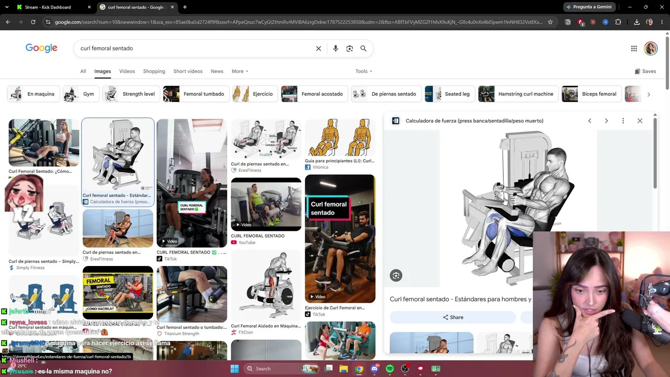Viewport: 670px width, 377px height.
Task: Open Discord from the taskbar
Action: click(x=374, y=369)
